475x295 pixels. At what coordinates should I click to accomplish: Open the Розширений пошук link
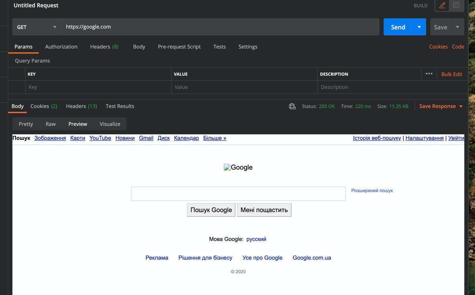click(x=372, y=191)
